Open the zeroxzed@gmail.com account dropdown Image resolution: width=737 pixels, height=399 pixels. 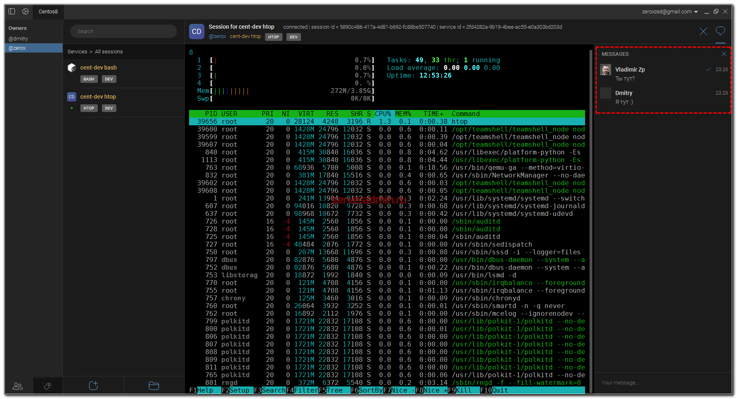point(670,12)
